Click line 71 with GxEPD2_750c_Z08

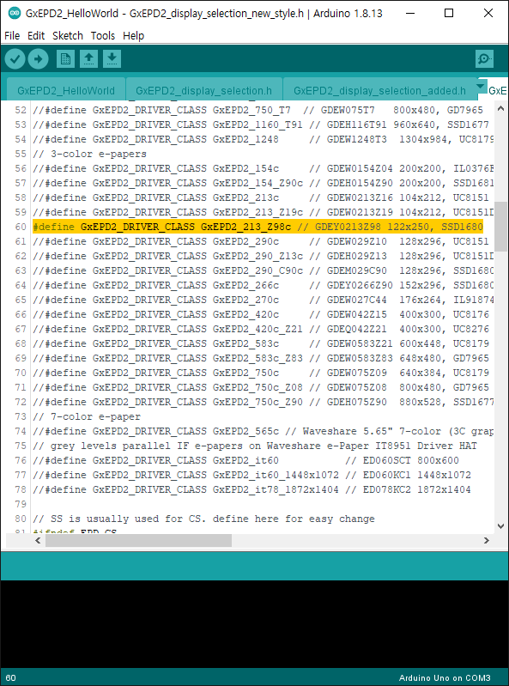(x=261, y=387)
